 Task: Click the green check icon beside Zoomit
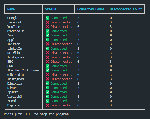47,101
